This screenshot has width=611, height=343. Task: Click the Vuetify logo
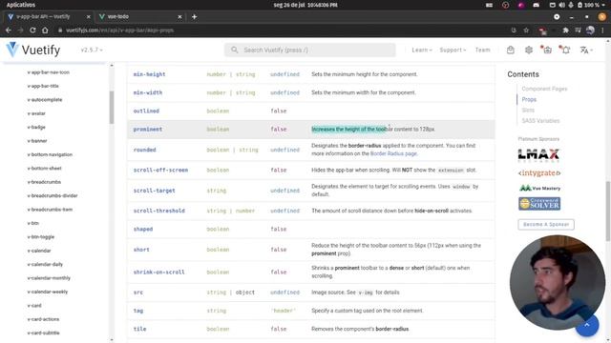(x=33, y=50)
